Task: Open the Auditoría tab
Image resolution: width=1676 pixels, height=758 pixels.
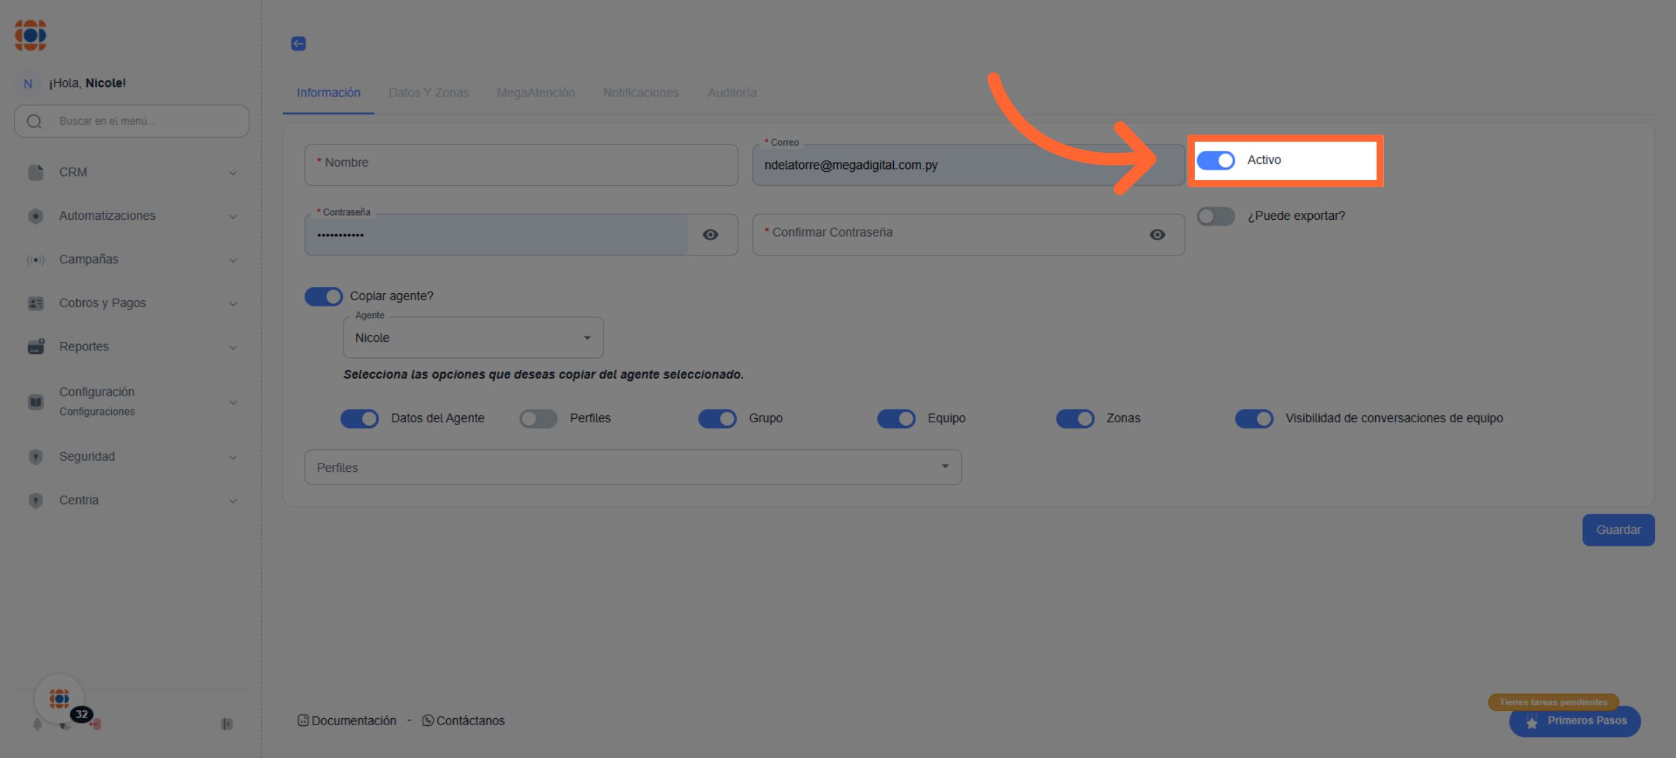Action: 731,93
